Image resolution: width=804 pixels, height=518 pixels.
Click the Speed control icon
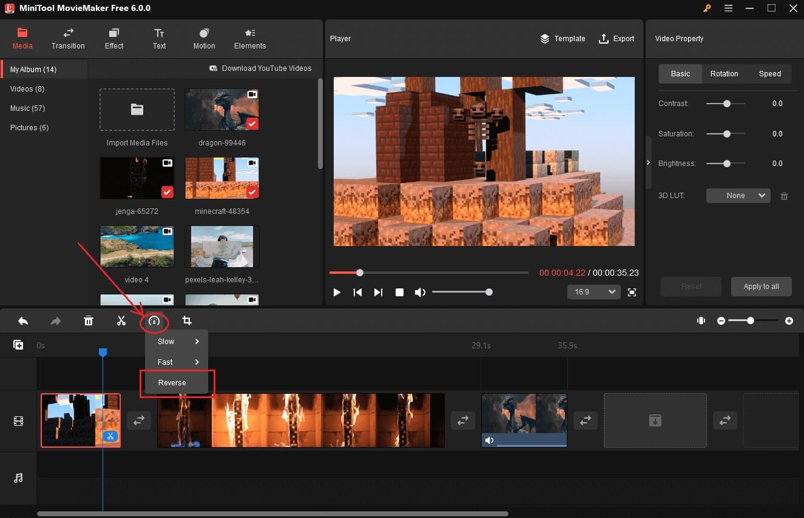coord(154,321)
